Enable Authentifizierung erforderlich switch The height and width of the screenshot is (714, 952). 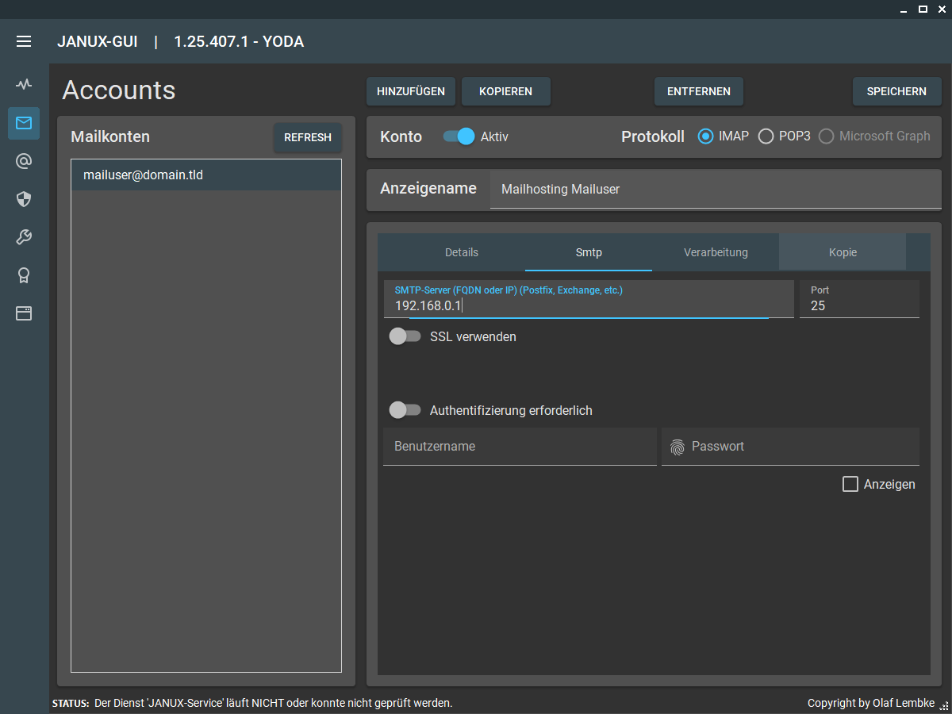pos(405,410)
